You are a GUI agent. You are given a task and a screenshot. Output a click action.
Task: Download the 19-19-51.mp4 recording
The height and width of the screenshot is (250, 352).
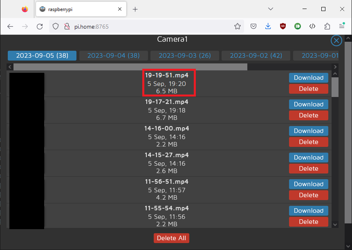[308, 78]
